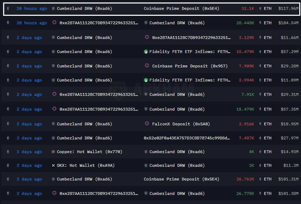301x204 pixels.
Task: Click the ETH token icon beside 32.1K
Action: 260,8
